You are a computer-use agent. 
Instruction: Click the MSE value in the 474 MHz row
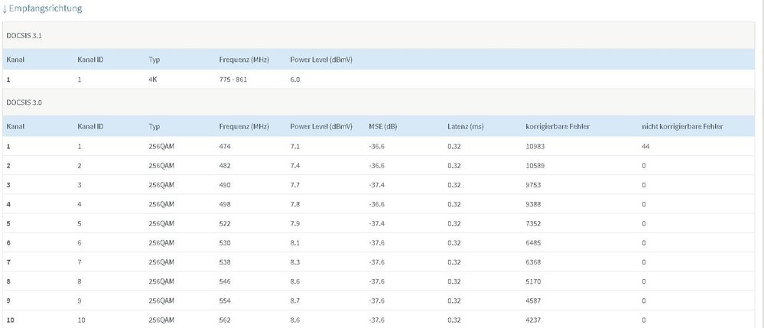[376, 146]
